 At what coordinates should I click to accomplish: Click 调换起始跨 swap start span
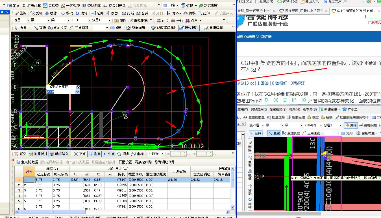(x=143, y=162)
